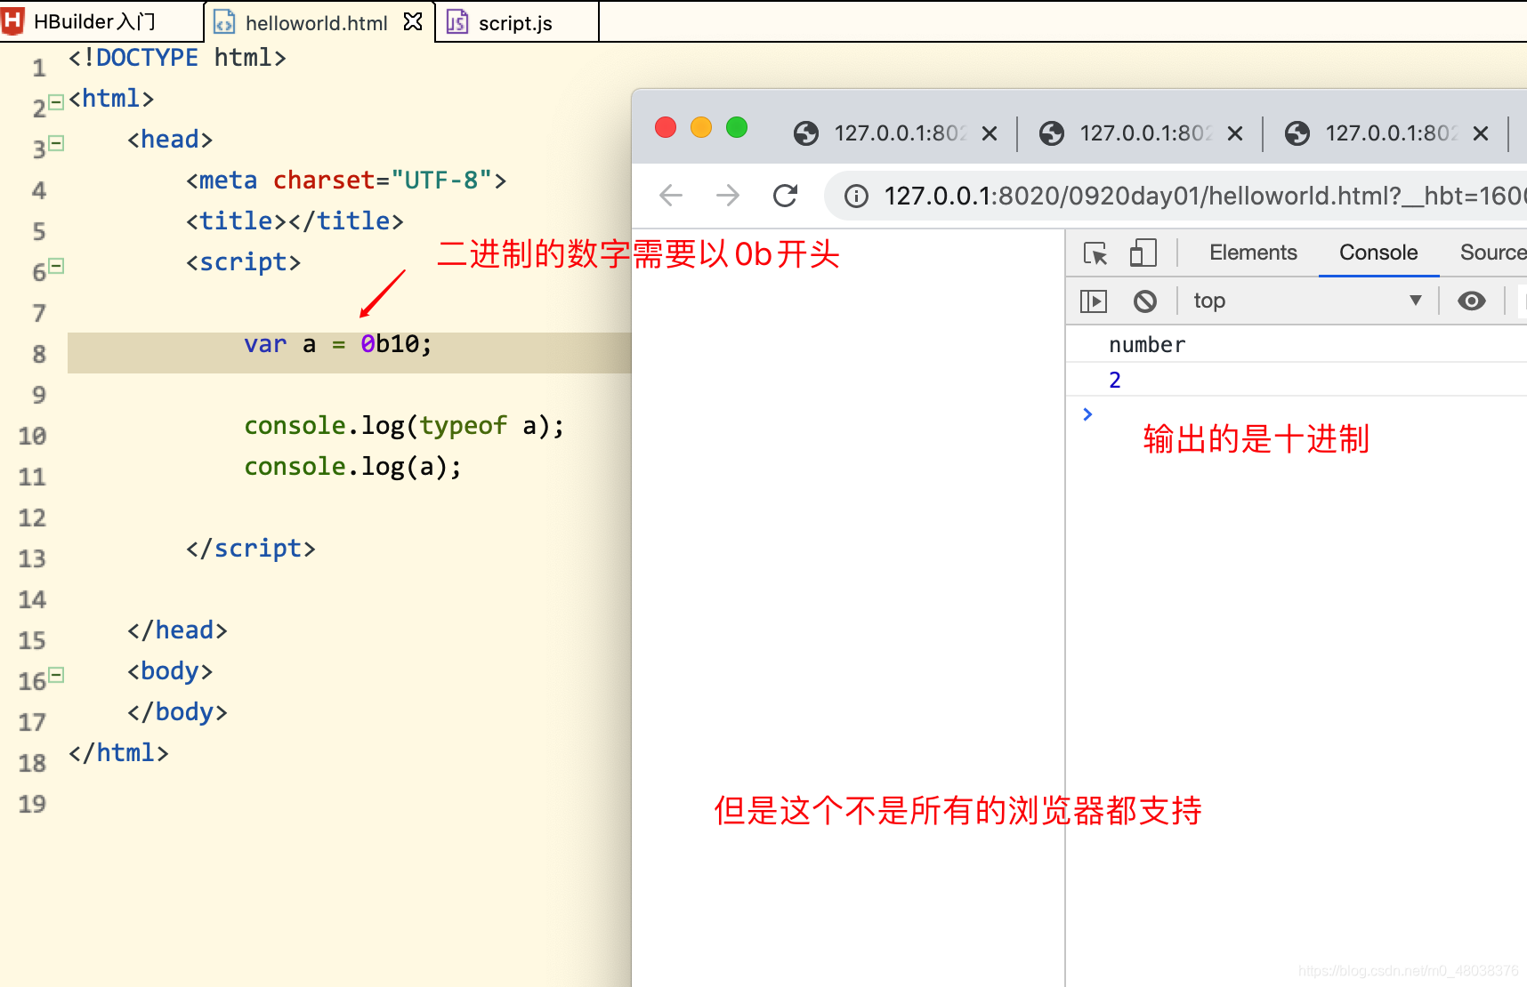
Task: Click the browser back arrow
Action: coord(671,195)
